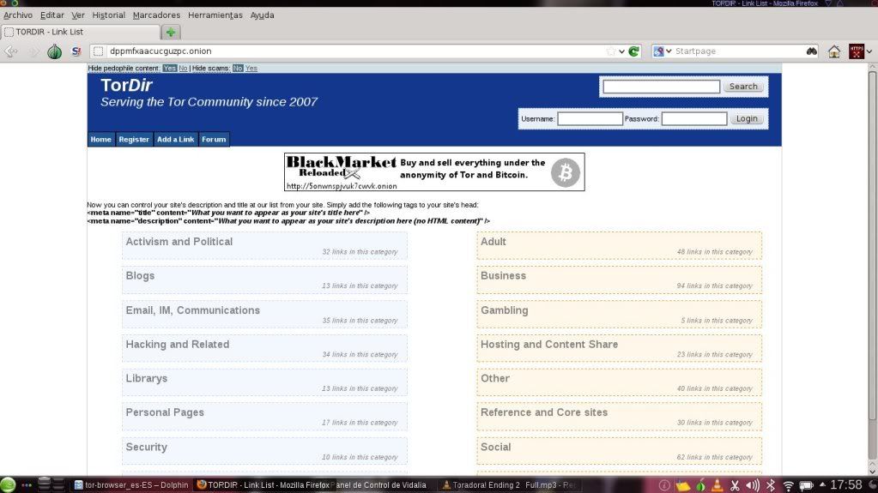Open the Reference and Core sites category
Image resolution: width=878 pixels, height=493 pixels.
point(544,412)
